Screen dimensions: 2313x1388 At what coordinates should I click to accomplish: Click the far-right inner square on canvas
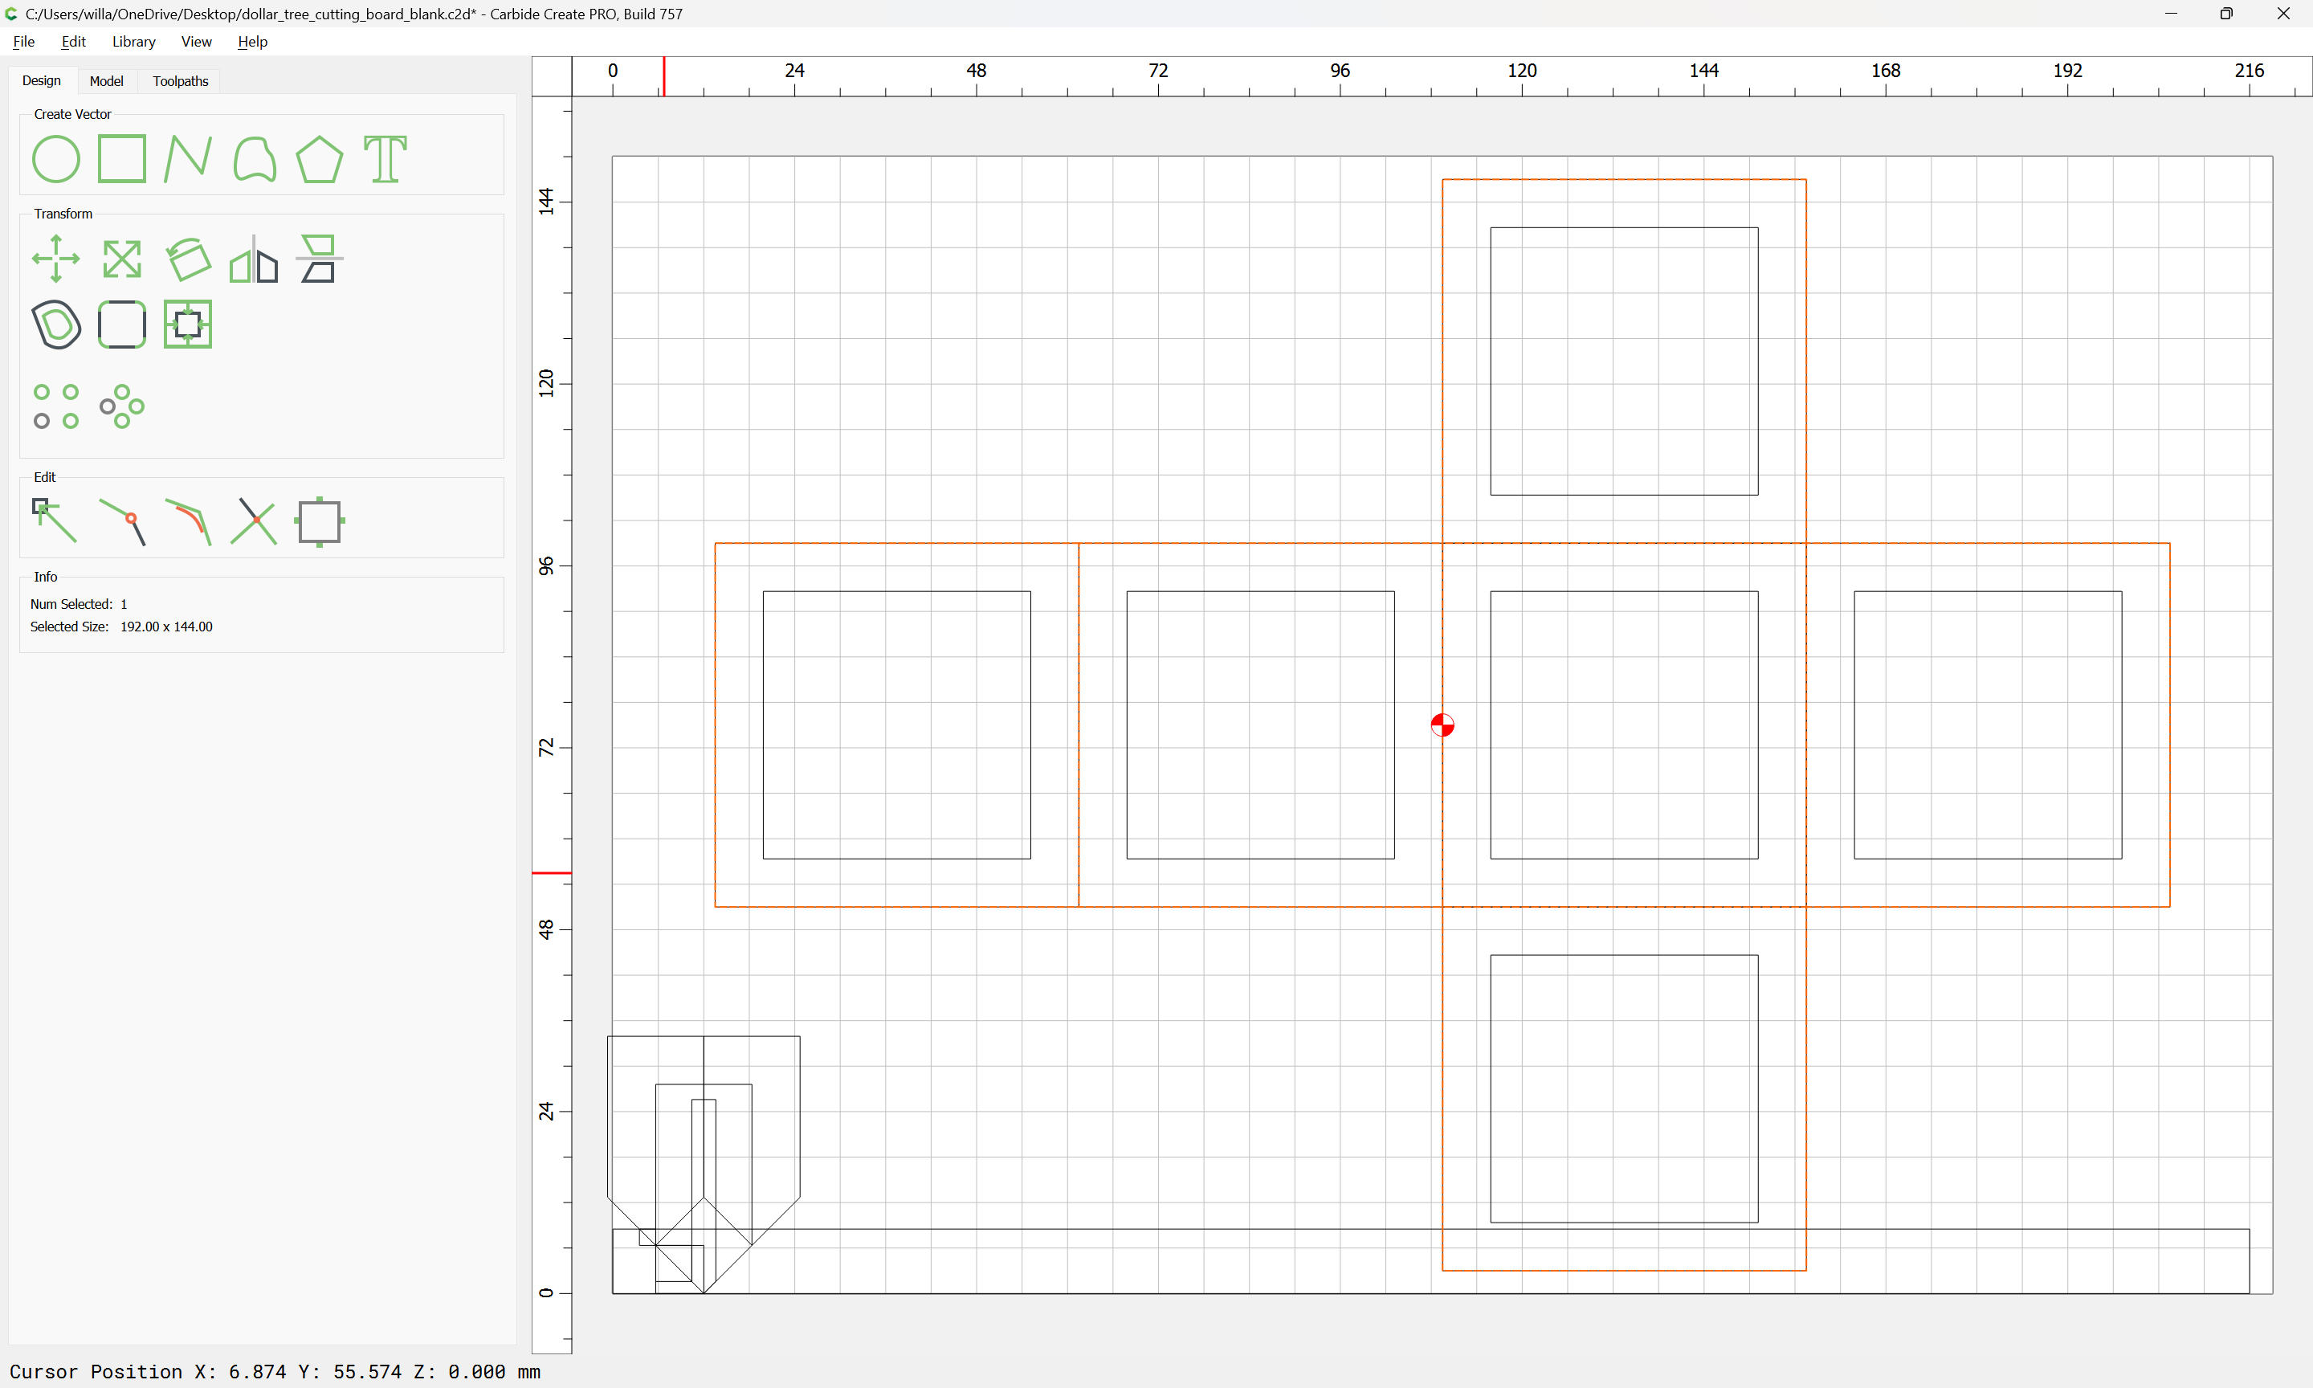[1988, 725]
